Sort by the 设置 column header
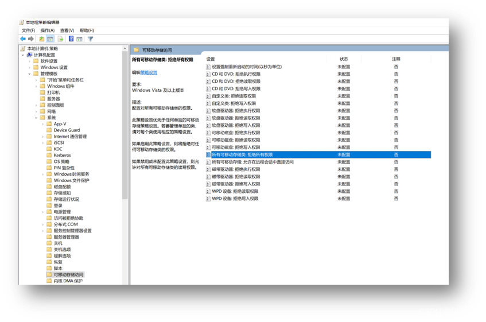 [211, 59]
